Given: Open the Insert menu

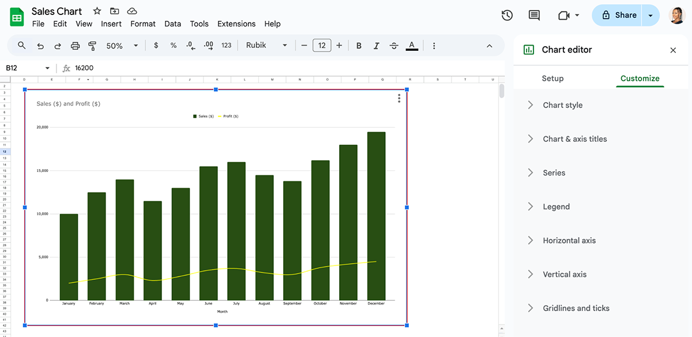Looking at the screenshot, I should [x=111, y=24].
